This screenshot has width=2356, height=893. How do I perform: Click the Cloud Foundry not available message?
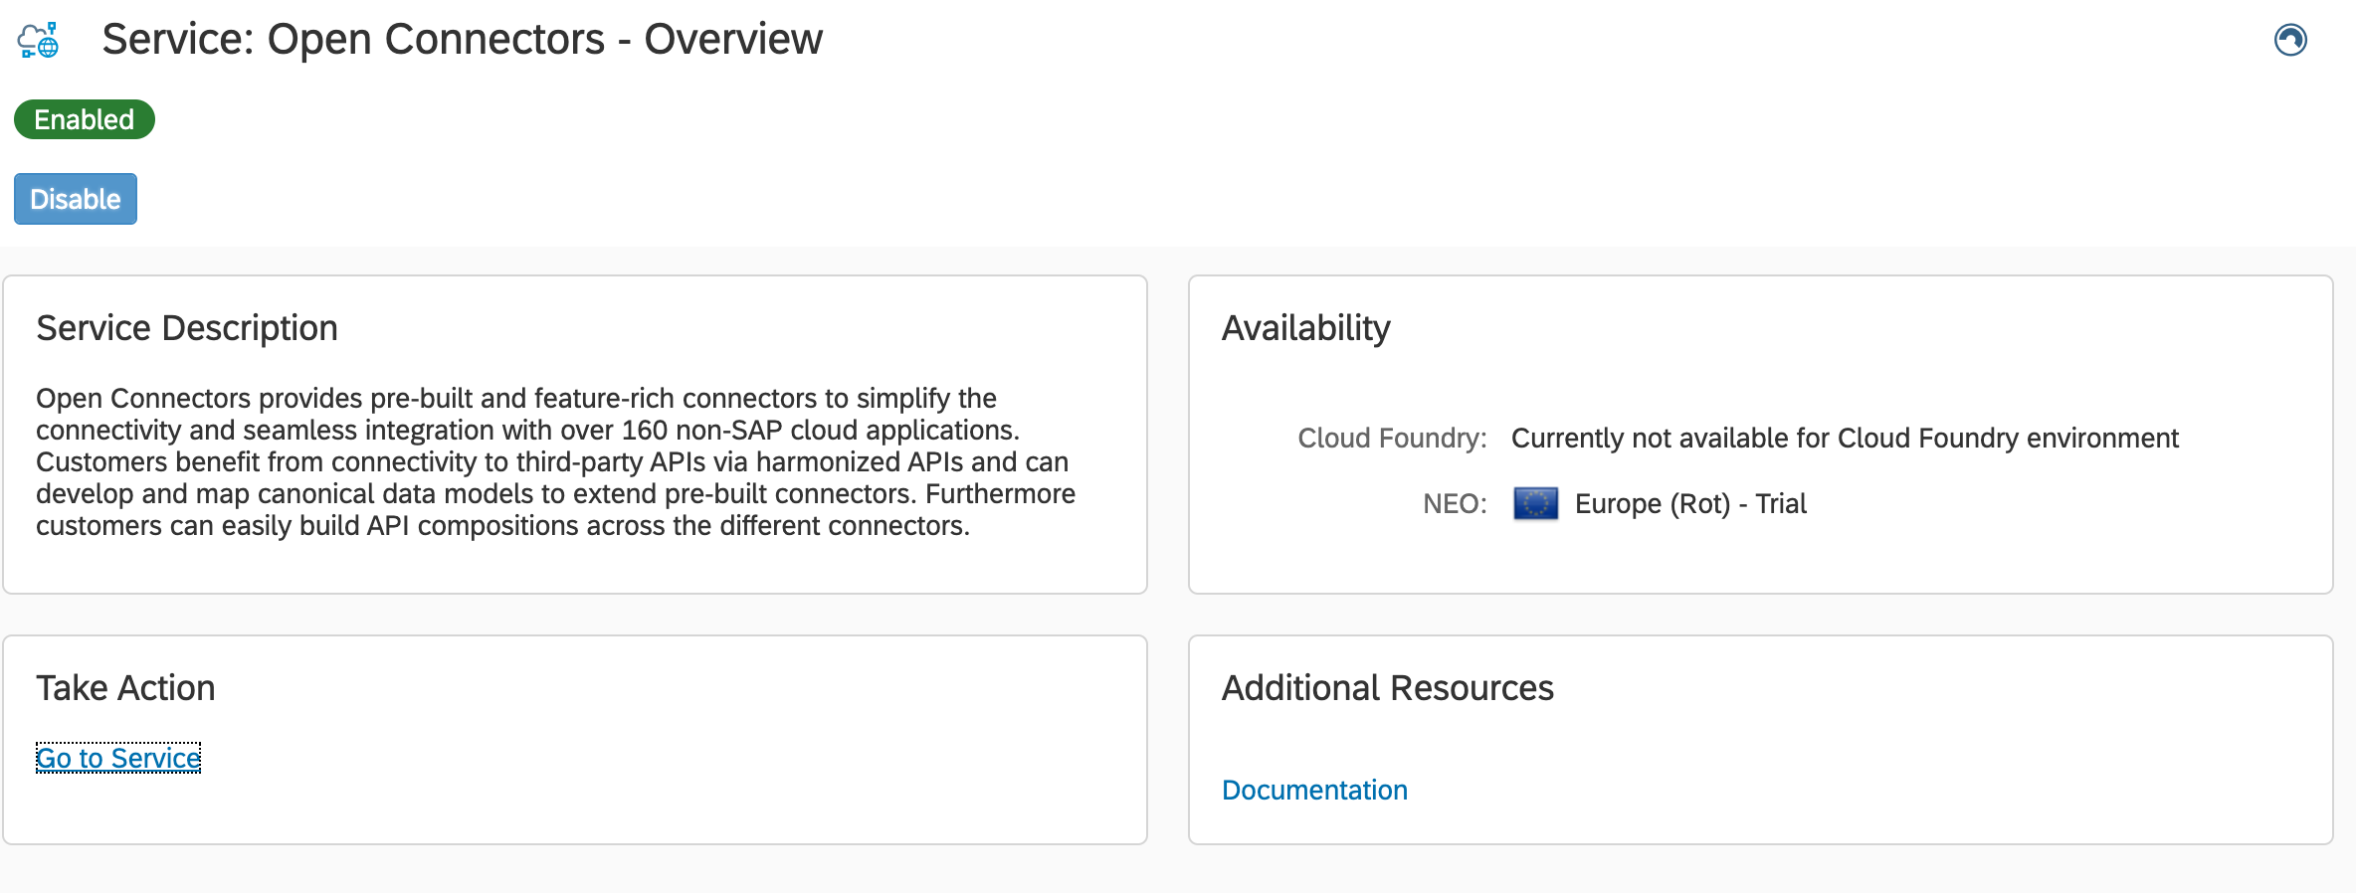(1845, 438)
